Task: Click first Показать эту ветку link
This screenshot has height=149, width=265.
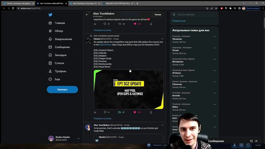Action: tap(102, 30)
